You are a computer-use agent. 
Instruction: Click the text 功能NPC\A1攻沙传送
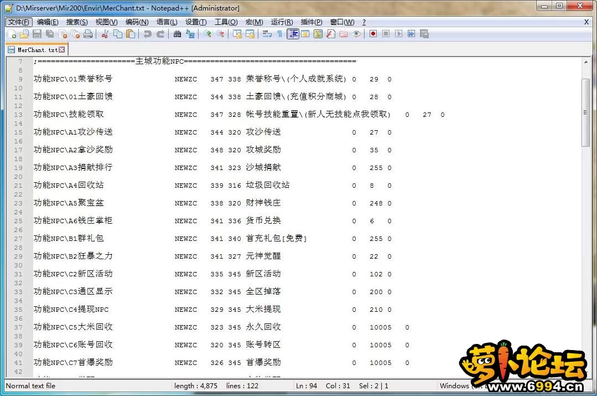click(x=72, y=132)
